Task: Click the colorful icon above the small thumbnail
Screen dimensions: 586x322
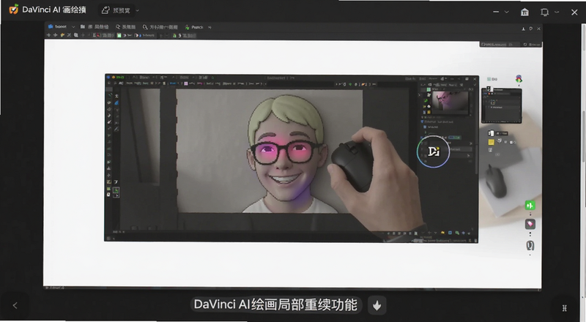Action: click(x=519, y=79)
